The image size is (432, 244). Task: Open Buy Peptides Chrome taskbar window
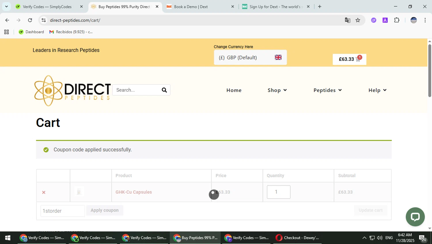(x=195, y=238)
